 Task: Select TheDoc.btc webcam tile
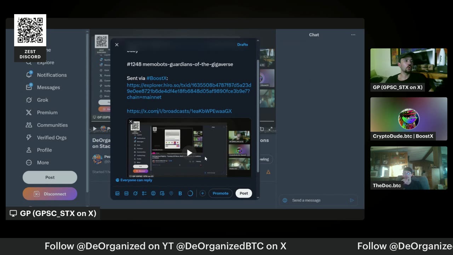[409, 168]
